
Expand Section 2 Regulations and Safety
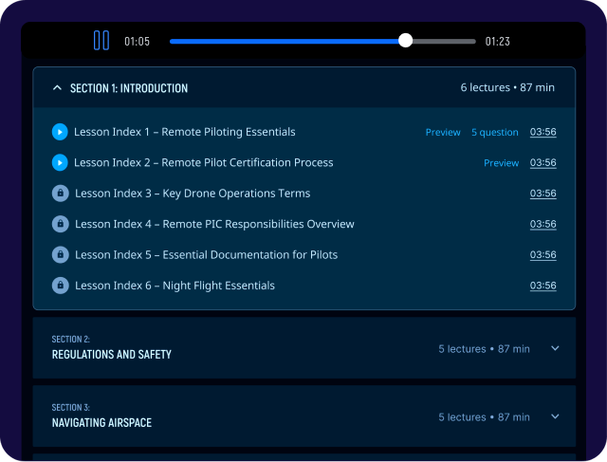tap(556, 348)
